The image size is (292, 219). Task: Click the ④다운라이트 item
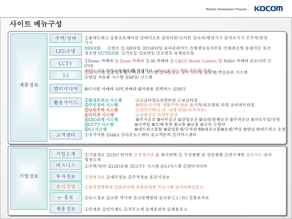click(176, 48)
